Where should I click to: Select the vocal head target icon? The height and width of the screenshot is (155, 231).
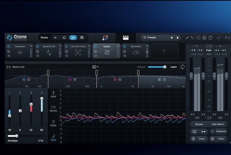(64, 38)
